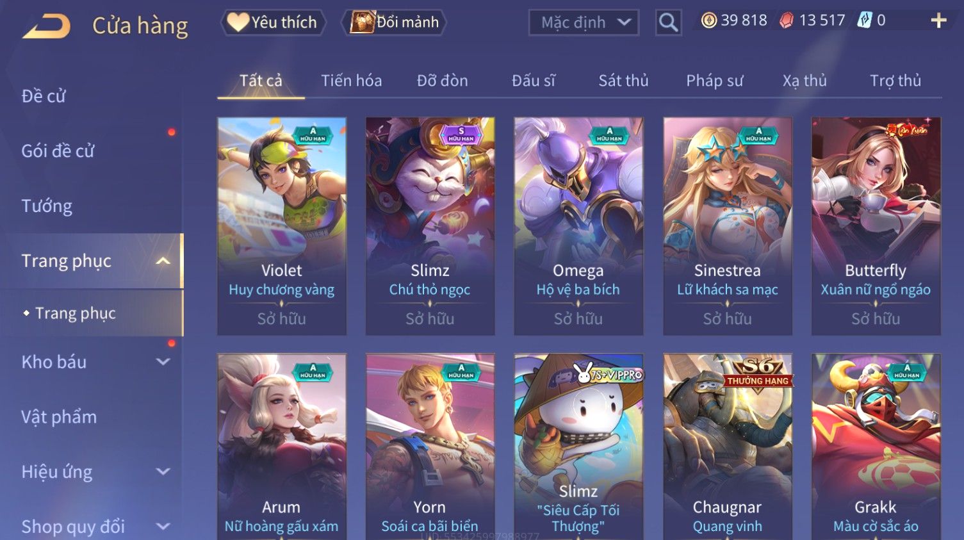964x540 pixels.
Task: Select the Tiến hóa tab
Action: coord(351,81)
